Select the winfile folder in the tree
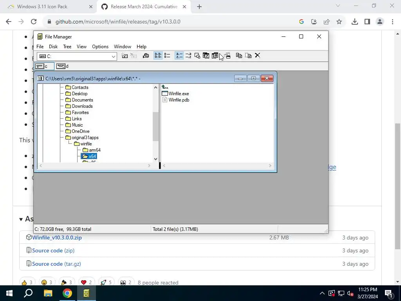The width and height of the screenshot is (401, 301). point(83,144)
